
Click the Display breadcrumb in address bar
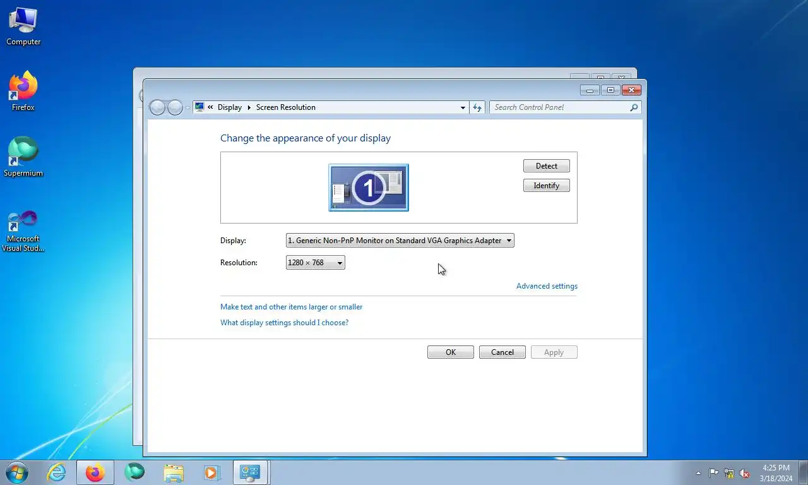[230, 107]
